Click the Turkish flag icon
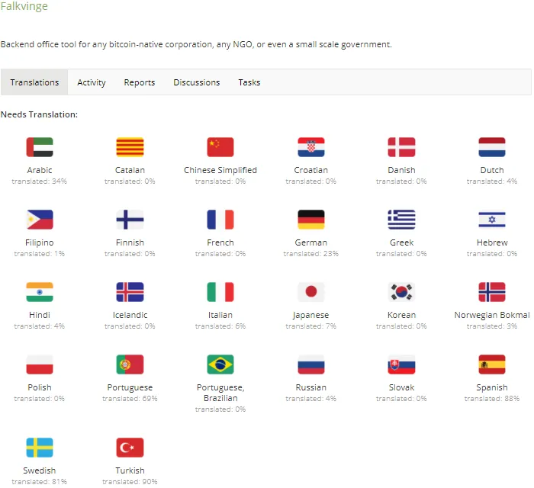This screenshot has width=534, height=488. point(130,448)
